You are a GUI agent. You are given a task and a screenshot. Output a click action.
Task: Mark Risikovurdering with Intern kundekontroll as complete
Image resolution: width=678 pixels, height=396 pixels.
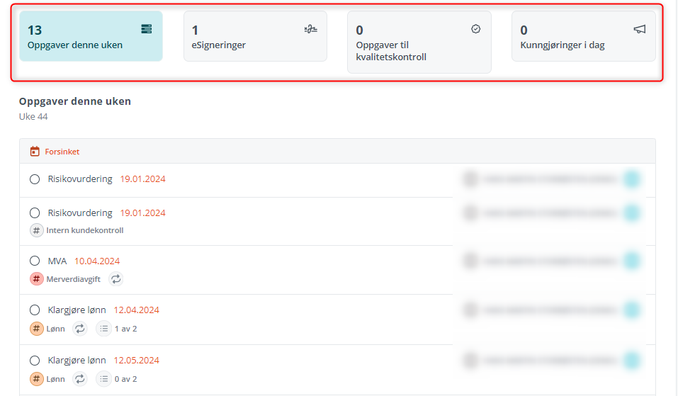click(x=35, y=213)
